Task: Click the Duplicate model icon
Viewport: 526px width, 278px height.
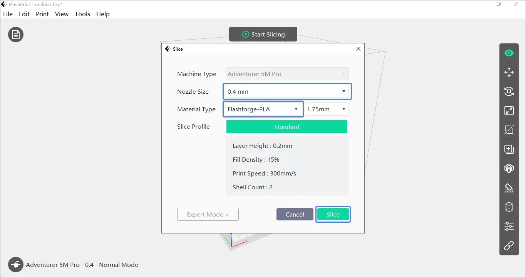Action: click(509, 149)
